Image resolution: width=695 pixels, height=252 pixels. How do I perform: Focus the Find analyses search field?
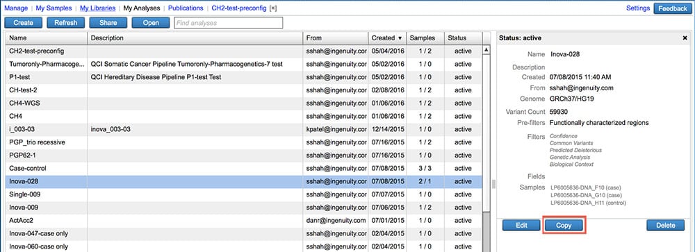(228, 23)
